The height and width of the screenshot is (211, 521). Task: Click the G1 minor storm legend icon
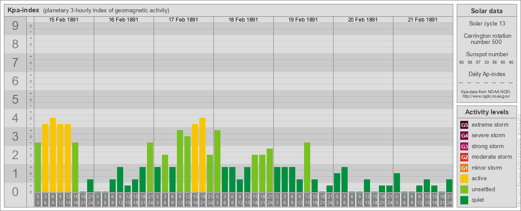pos(464,168)
